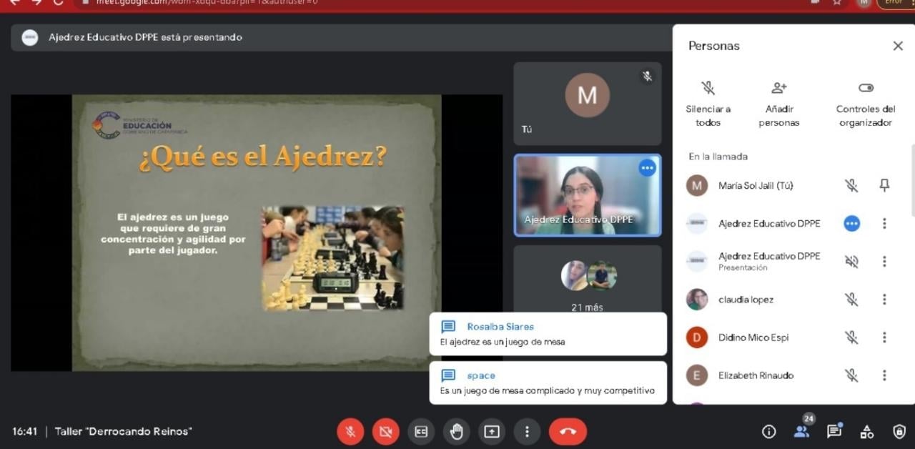Click Añadir personas
Image resolution: width=915 pixels, height=449 pixels.
click(x=779, y=103)
